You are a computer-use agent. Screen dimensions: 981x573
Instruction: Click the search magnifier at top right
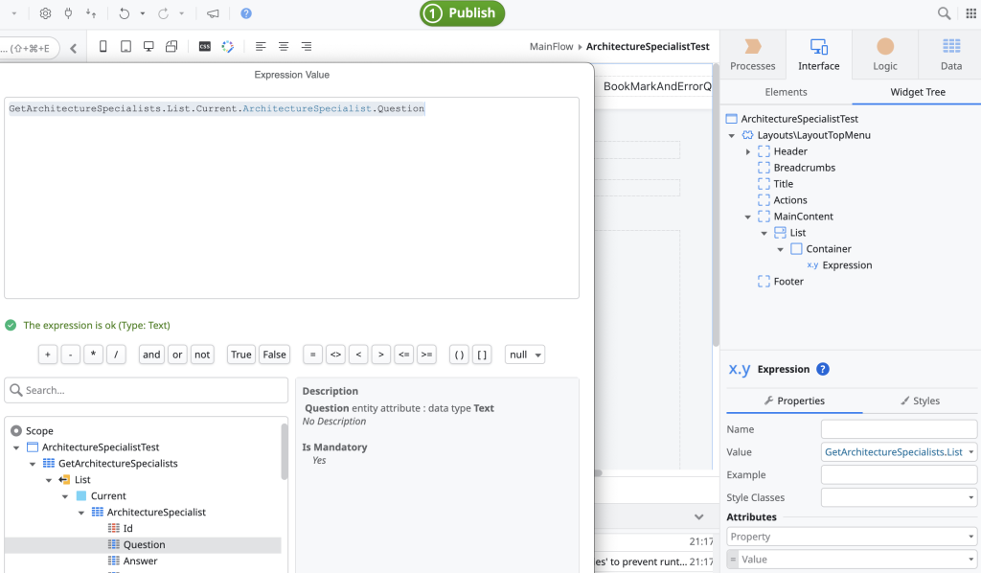coord(944,13)
